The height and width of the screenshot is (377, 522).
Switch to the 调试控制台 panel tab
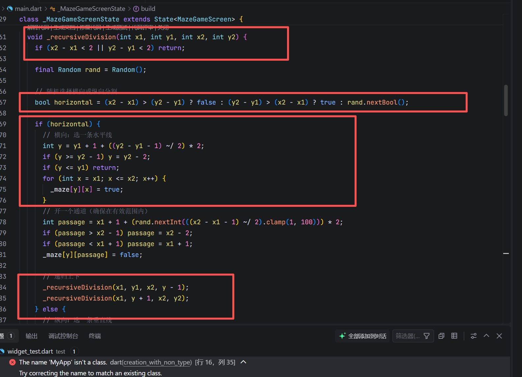point(63,336)
